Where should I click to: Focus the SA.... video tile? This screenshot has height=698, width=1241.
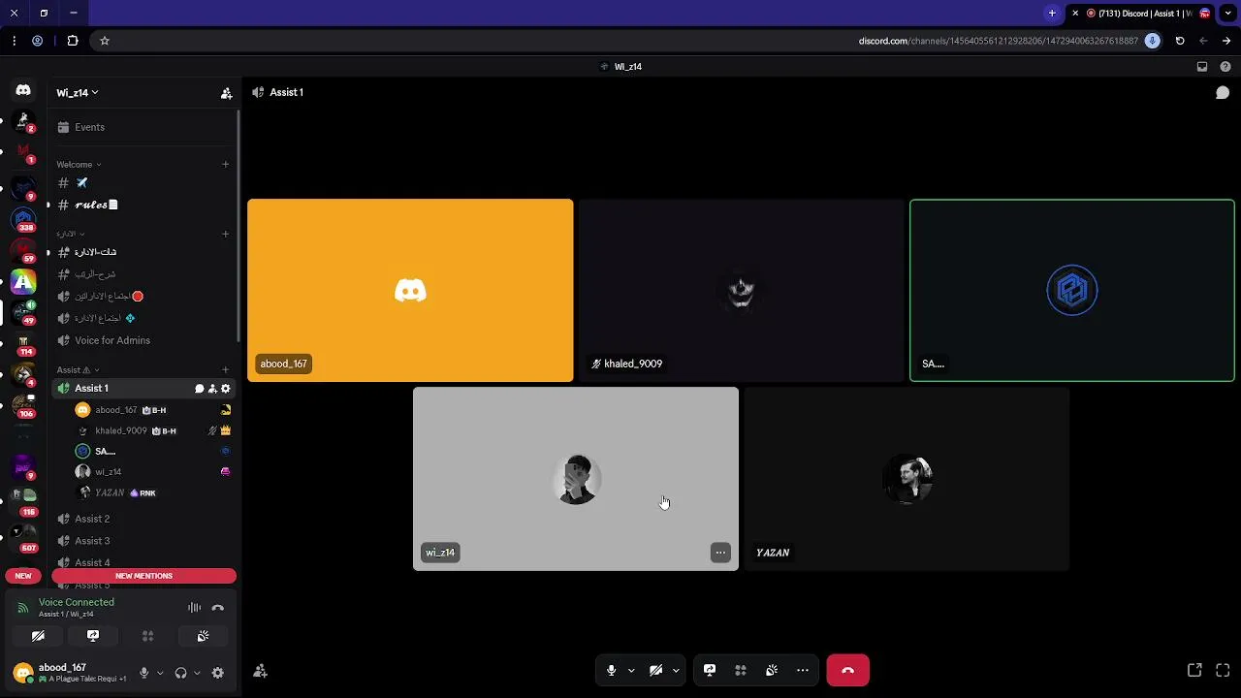pyautogui.click(x=1072, y=291)
